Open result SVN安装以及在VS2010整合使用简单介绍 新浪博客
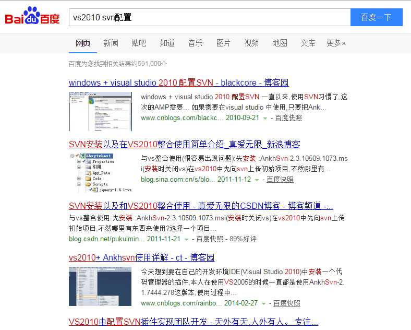The width and height of the screenshot is (411, 330). (x=185, y=144)
